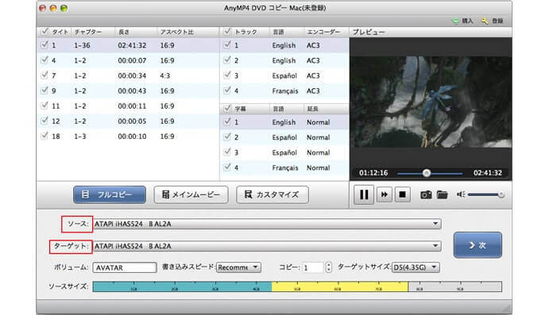This screenshot has width=553, height=315.
Task: Click the 登録 register button
Action: (x=493, y=21)
